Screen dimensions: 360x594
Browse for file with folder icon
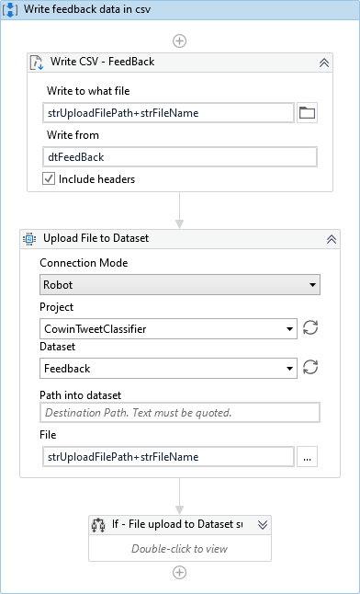[x=307, y=112]
